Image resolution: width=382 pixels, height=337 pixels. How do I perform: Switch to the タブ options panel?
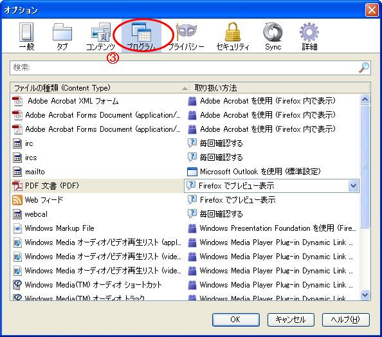point(62,37)
